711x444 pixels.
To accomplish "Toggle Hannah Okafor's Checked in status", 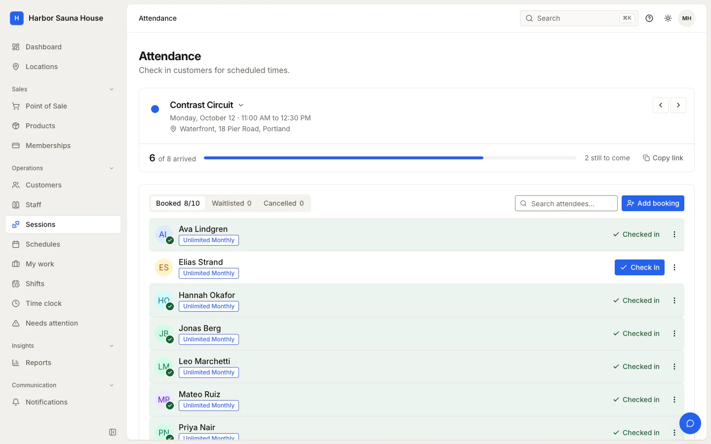I will point(636,300).
